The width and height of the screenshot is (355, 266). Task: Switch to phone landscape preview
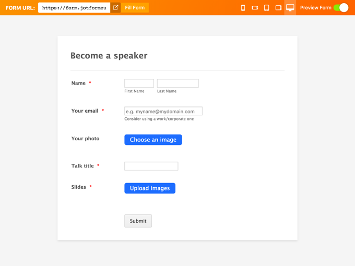255,8
